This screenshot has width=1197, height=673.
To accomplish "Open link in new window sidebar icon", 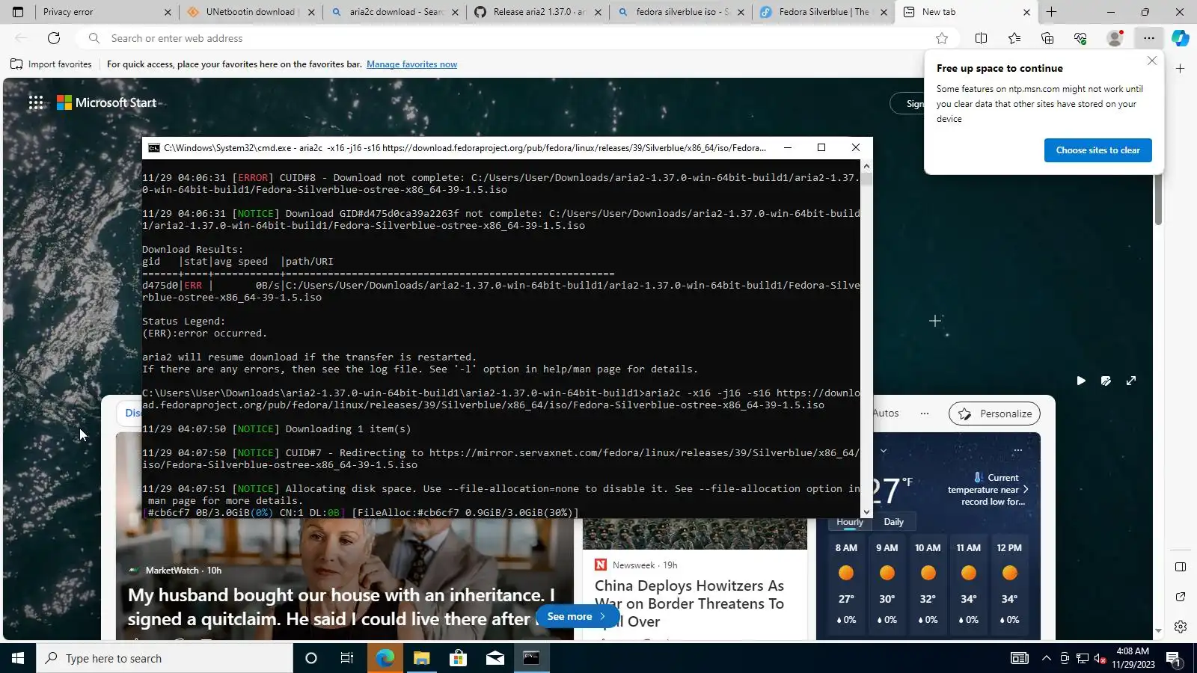I will [x=1180, y=597].
